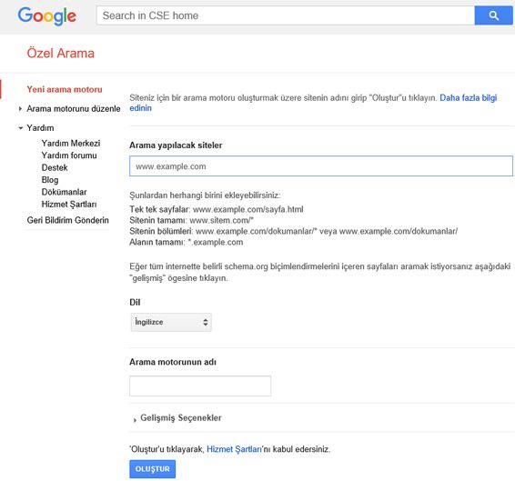Image resolution: width=515 pixels, height=481 pixels.
Task: Open Dökümanlar from sidebar
Action: point(64,192)
